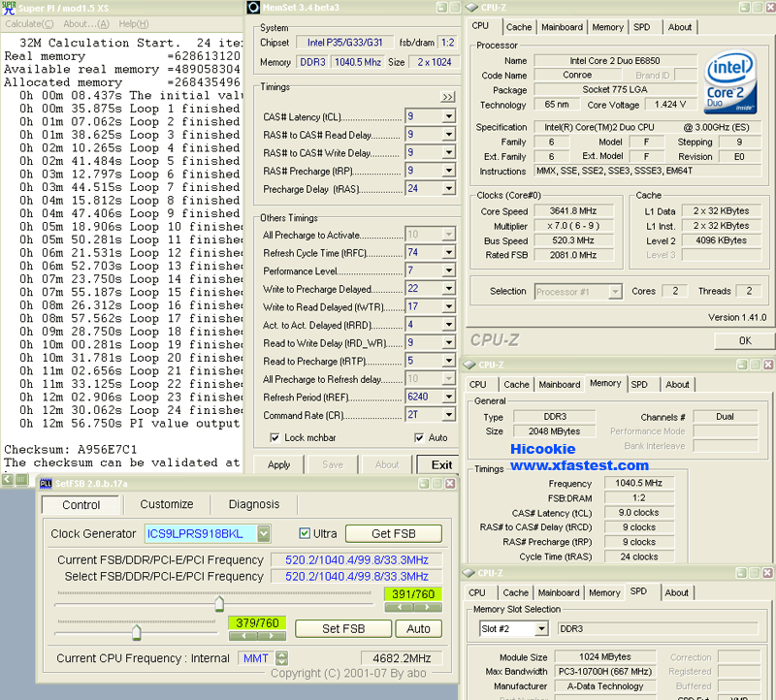
Task: Click the Get FSB button
Action: coord(394,533)
